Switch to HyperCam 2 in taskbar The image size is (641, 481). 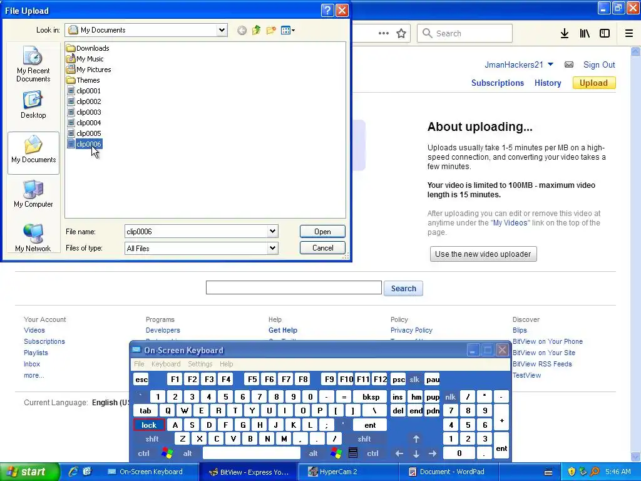point(347,472)
